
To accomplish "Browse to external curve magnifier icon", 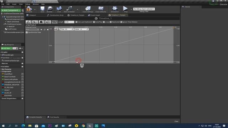I will click(45, 30).
